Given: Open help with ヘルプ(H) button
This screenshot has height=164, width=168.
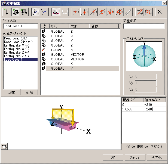Looking at the screenshot, I should [157, 157].
